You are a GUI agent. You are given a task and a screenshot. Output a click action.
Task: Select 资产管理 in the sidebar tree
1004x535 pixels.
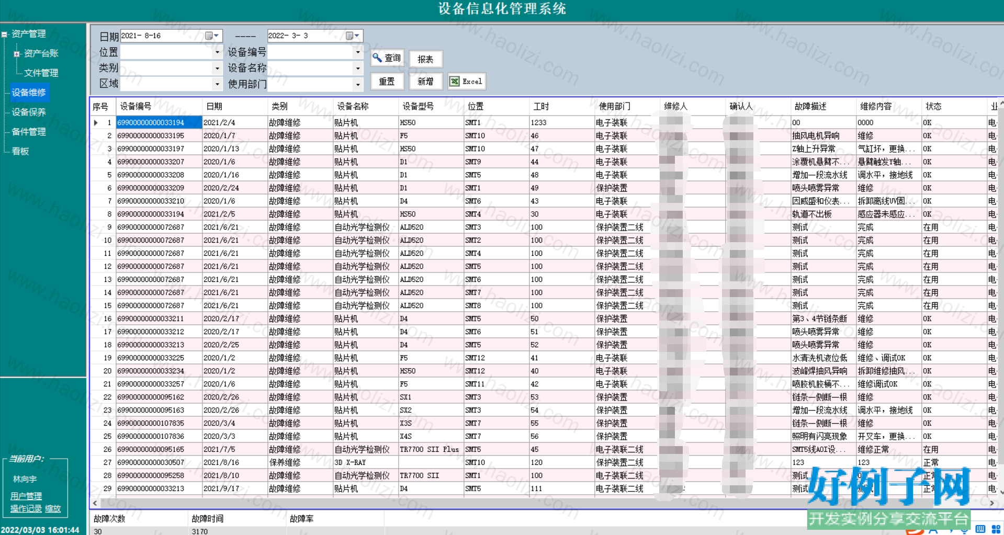click(x=29, y=34)
